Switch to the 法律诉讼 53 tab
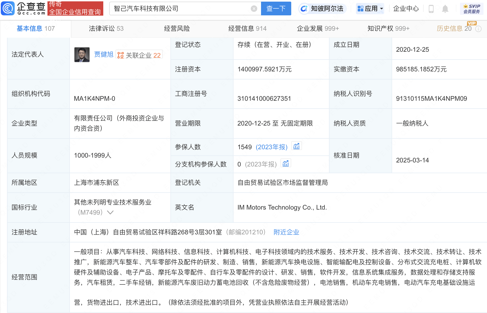 106,29
